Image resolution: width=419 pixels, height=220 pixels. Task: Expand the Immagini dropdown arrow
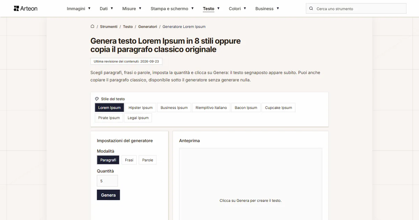[89, 8]
